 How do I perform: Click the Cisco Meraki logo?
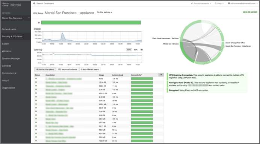point(11,5)
